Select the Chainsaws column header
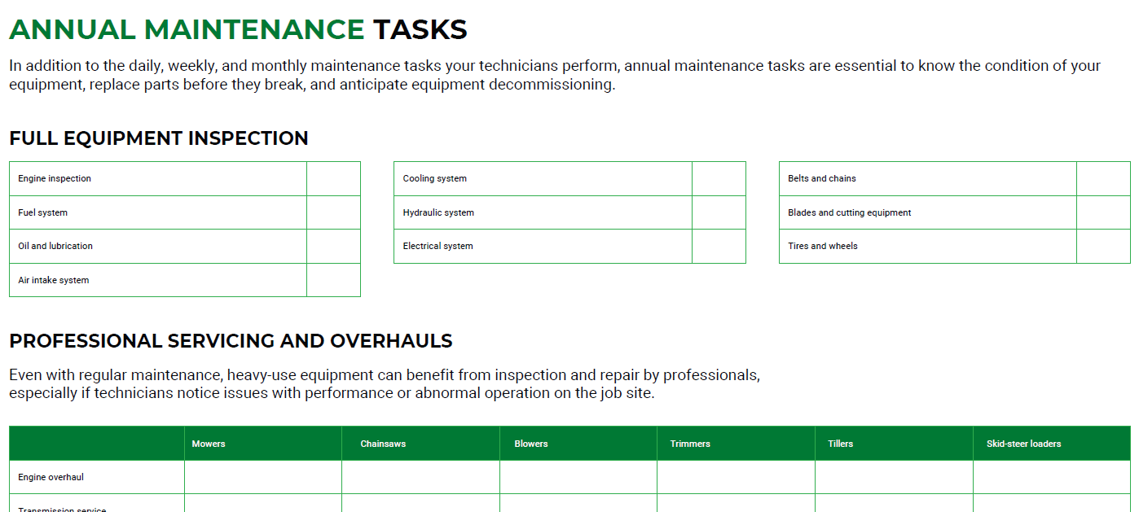1139x512 pixels. 420,443
